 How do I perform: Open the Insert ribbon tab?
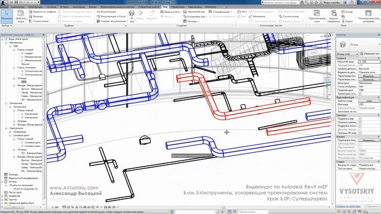click(64, 7)
